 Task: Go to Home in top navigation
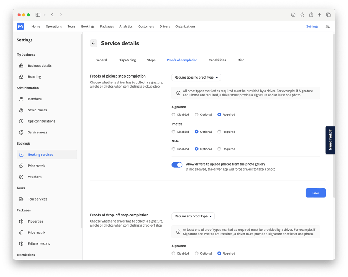coord(36,26)
